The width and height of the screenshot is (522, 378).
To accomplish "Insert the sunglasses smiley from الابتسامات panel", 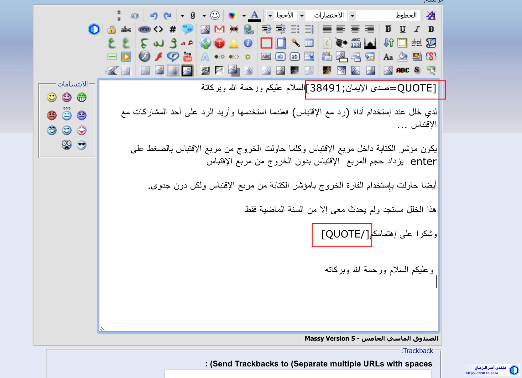I will [82, 145].
